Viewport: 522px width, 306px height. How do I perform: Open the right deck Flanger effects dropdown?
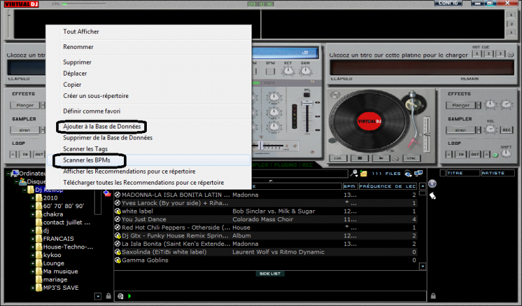pyautogui.click(x=461, y=105)
